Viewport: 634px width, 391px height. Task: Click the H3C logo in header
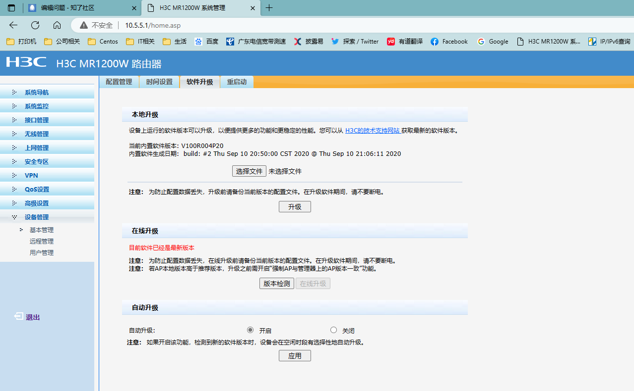pos(26,62)
